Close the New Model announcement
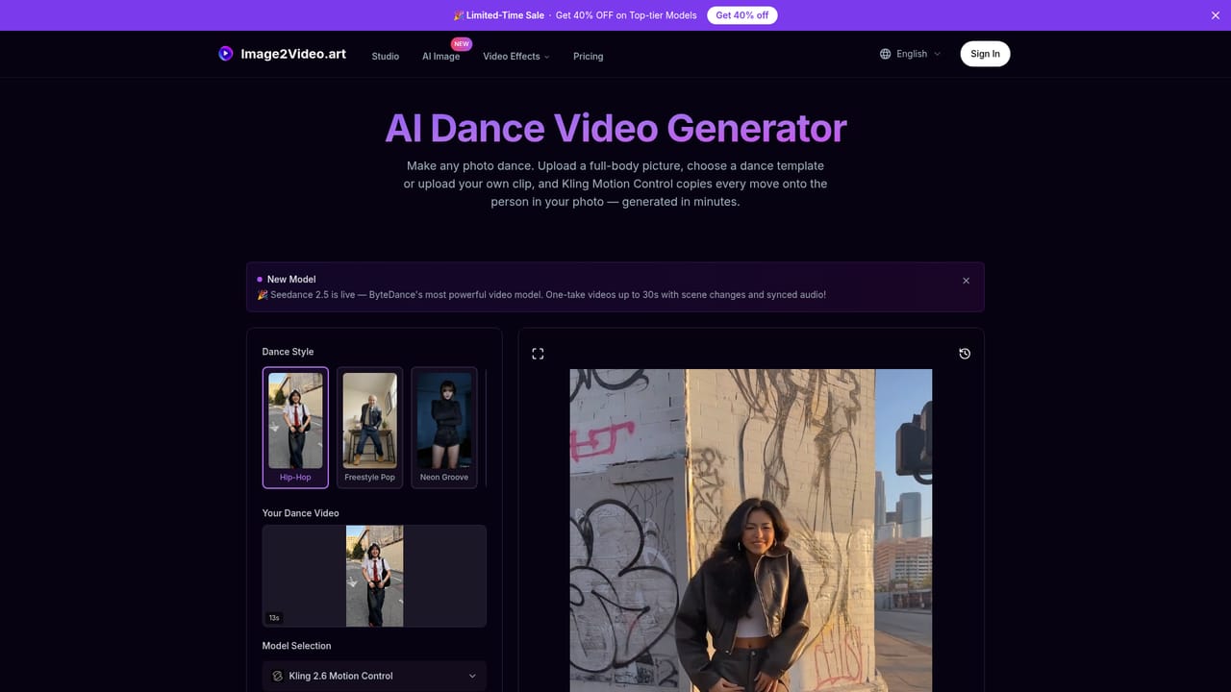 pyautogui.click(x=966, y=281)
